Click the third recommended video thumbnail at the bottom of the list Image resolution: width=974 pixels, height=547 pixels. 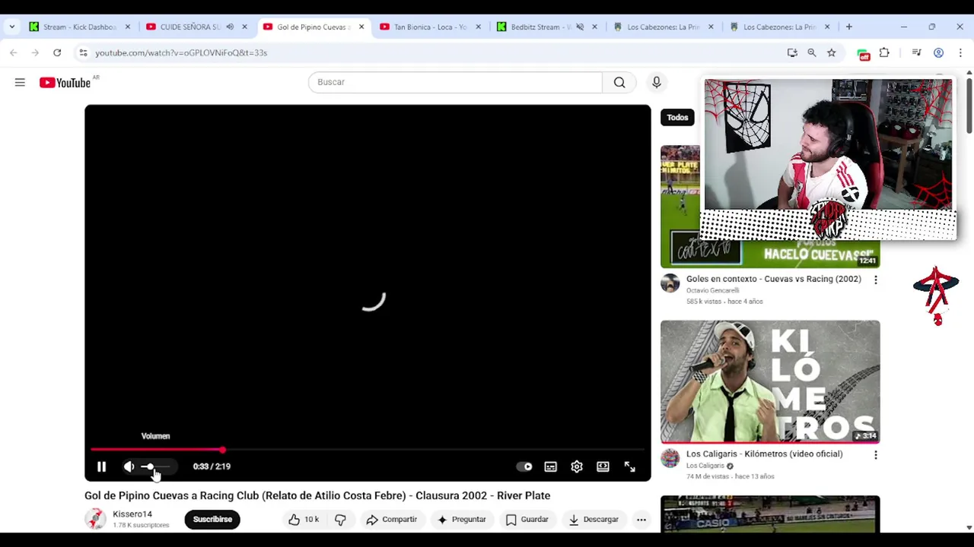770,514
